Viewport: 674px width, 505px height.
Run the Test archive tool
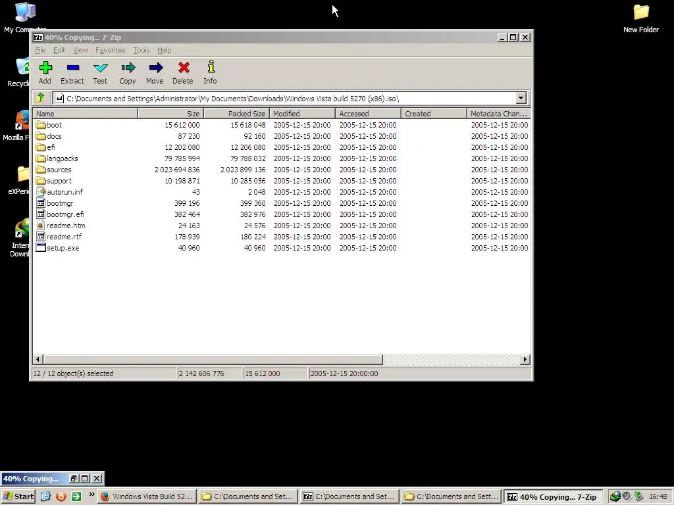tap(100, 68)
